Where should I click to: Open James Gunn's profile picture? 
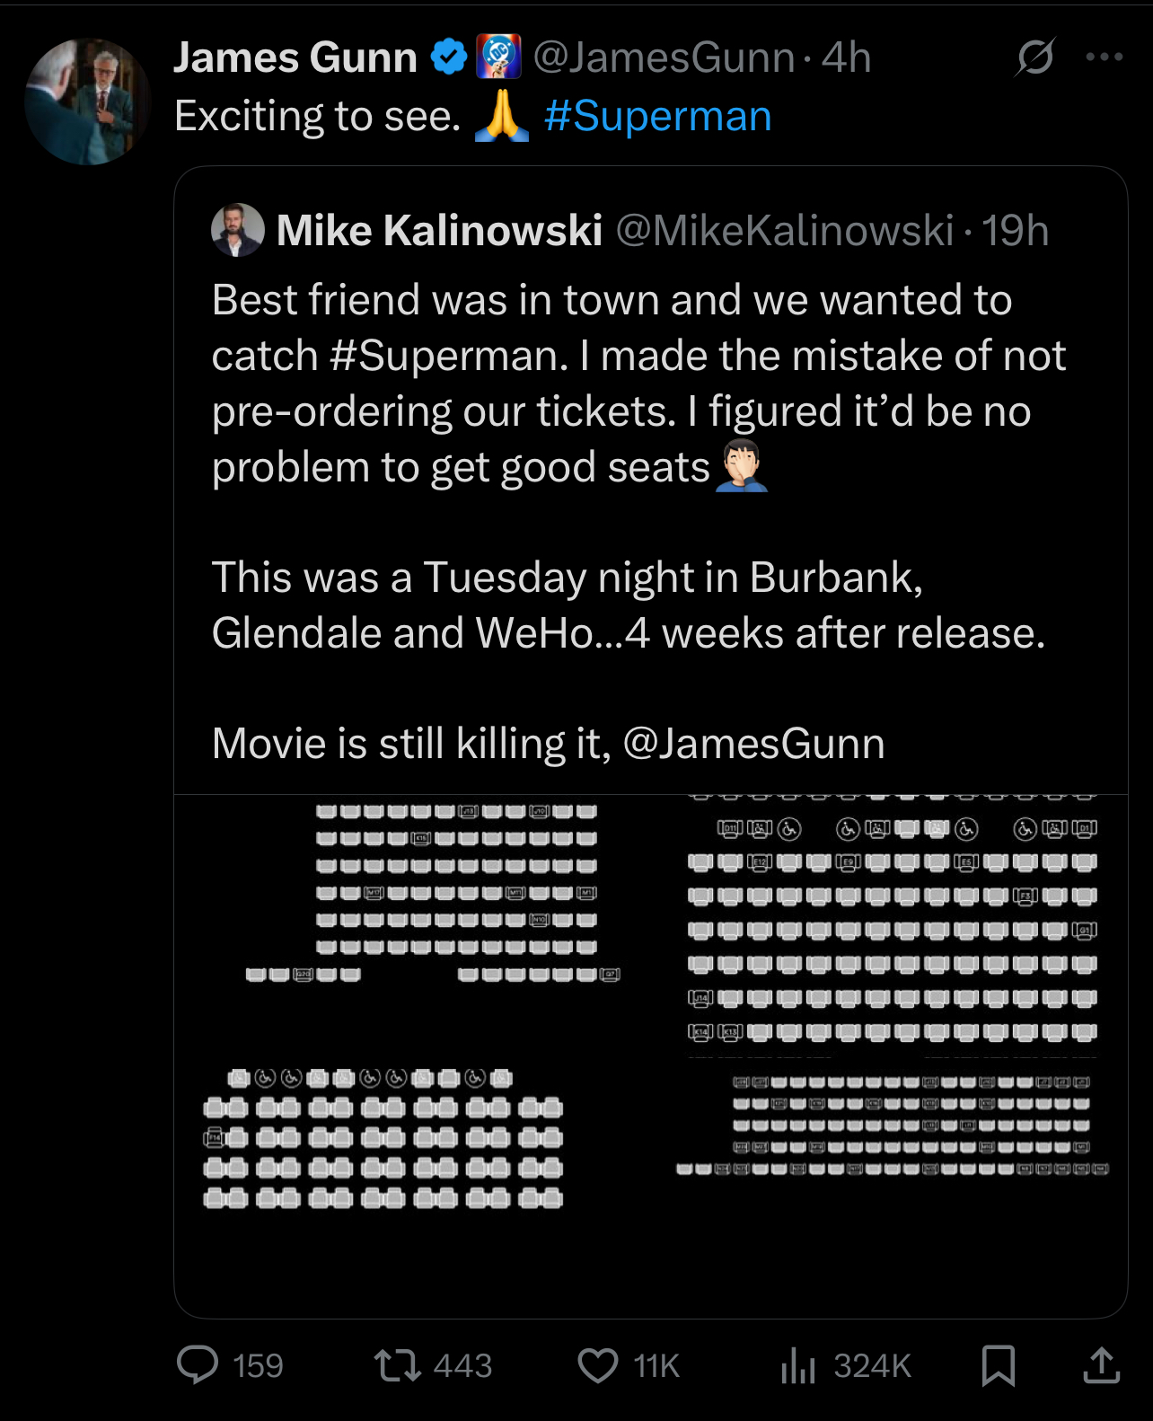pyautogui.click(x=87, y=101)
